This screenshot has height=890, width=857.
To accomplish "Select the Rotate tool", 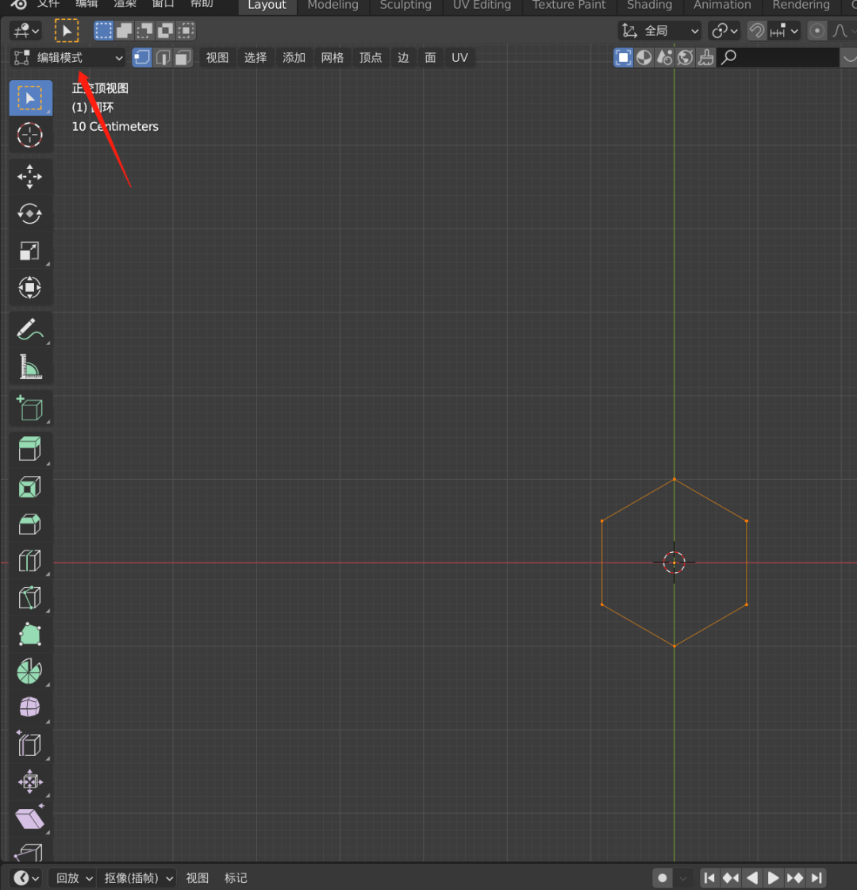I will pyautogui.click(x=29, y=213).
